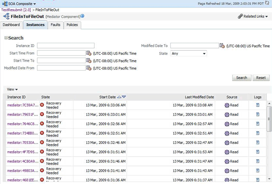Open the Modified Date From calendar picker

pyautogui.click(x=89, y=68)
